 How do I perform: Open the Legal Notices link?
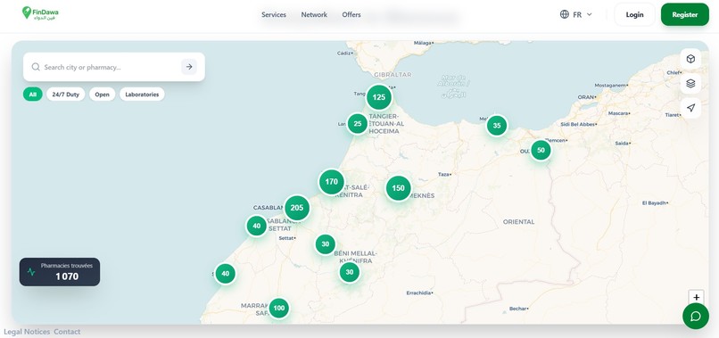[x=27, y=332]
